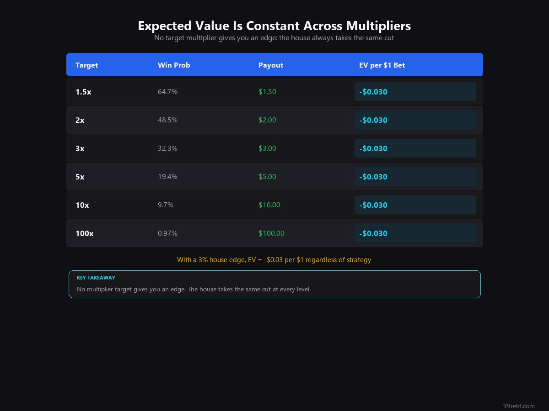Click the "Payout" column header
Screen dimensions: 549x411
pyautogui.click(x=271, y=65)
